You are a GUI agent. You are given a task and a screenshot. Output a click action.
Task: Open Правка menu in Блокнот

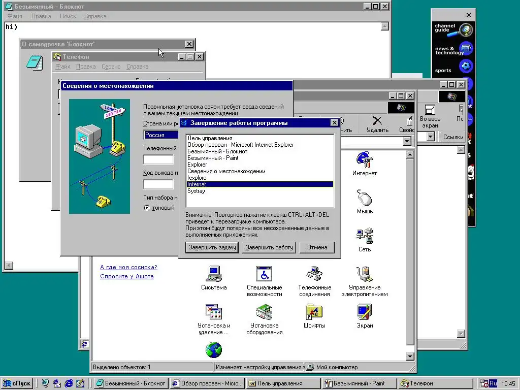click(41, 16)
